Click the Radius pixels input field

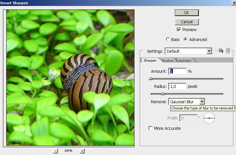coord(177,87)
